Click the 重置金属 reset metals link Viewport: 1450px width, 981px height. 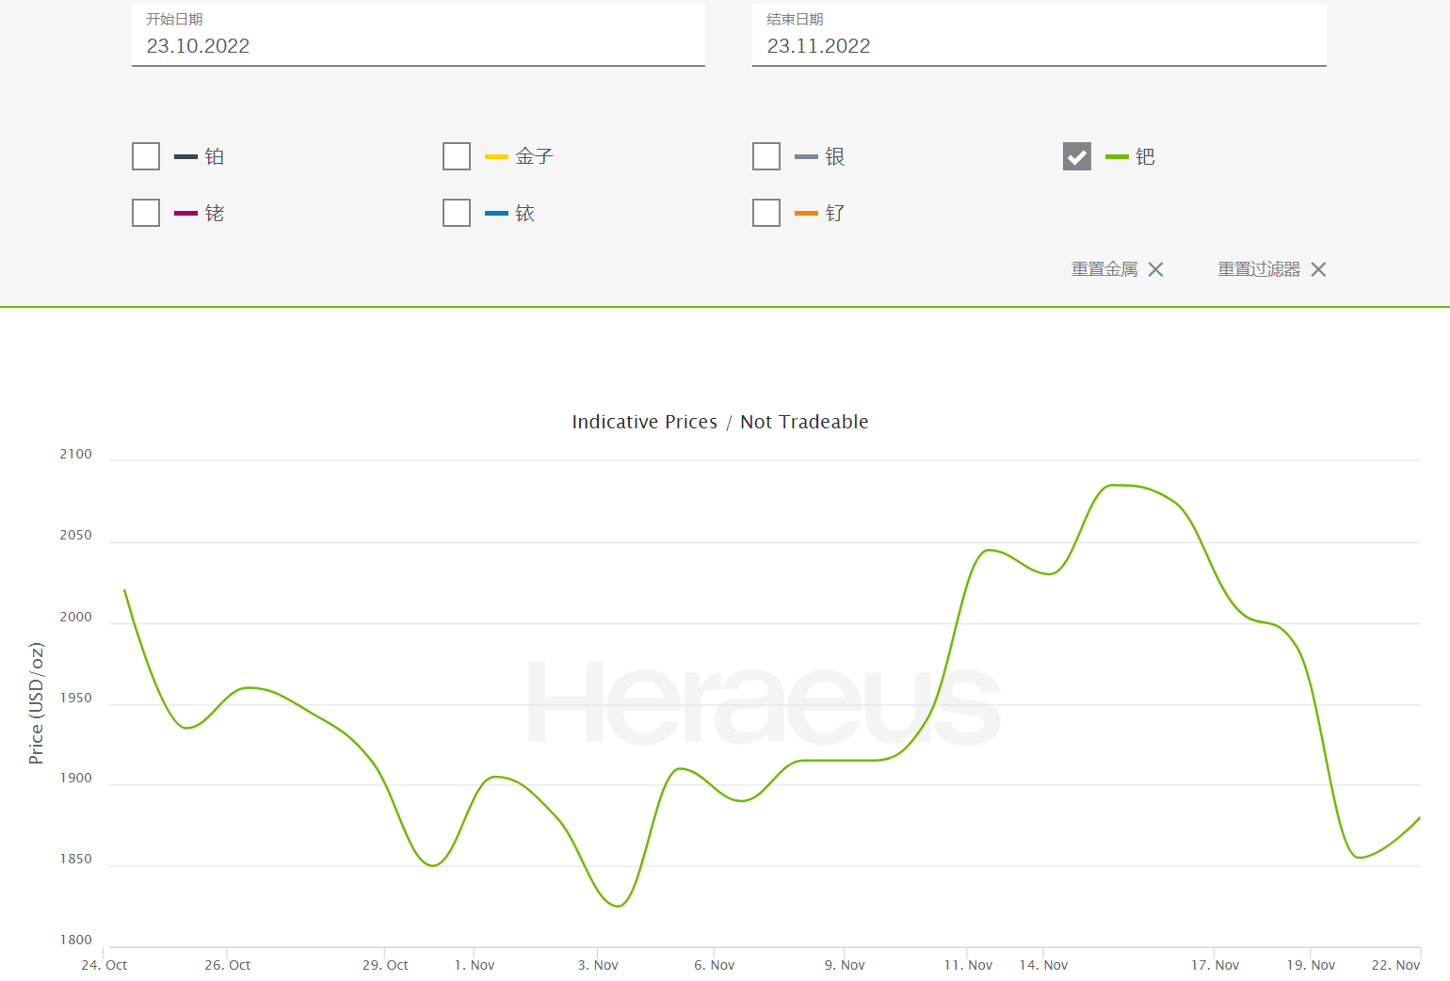pos(1104,269)
